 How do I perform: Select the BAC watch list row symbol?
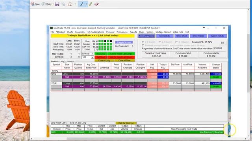pyautogui.click(x=57, y=132)
